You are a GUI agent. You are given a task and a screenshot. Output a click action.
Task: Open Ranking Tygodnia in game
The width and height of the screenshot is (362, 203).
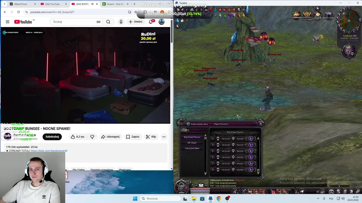point(307,16)
